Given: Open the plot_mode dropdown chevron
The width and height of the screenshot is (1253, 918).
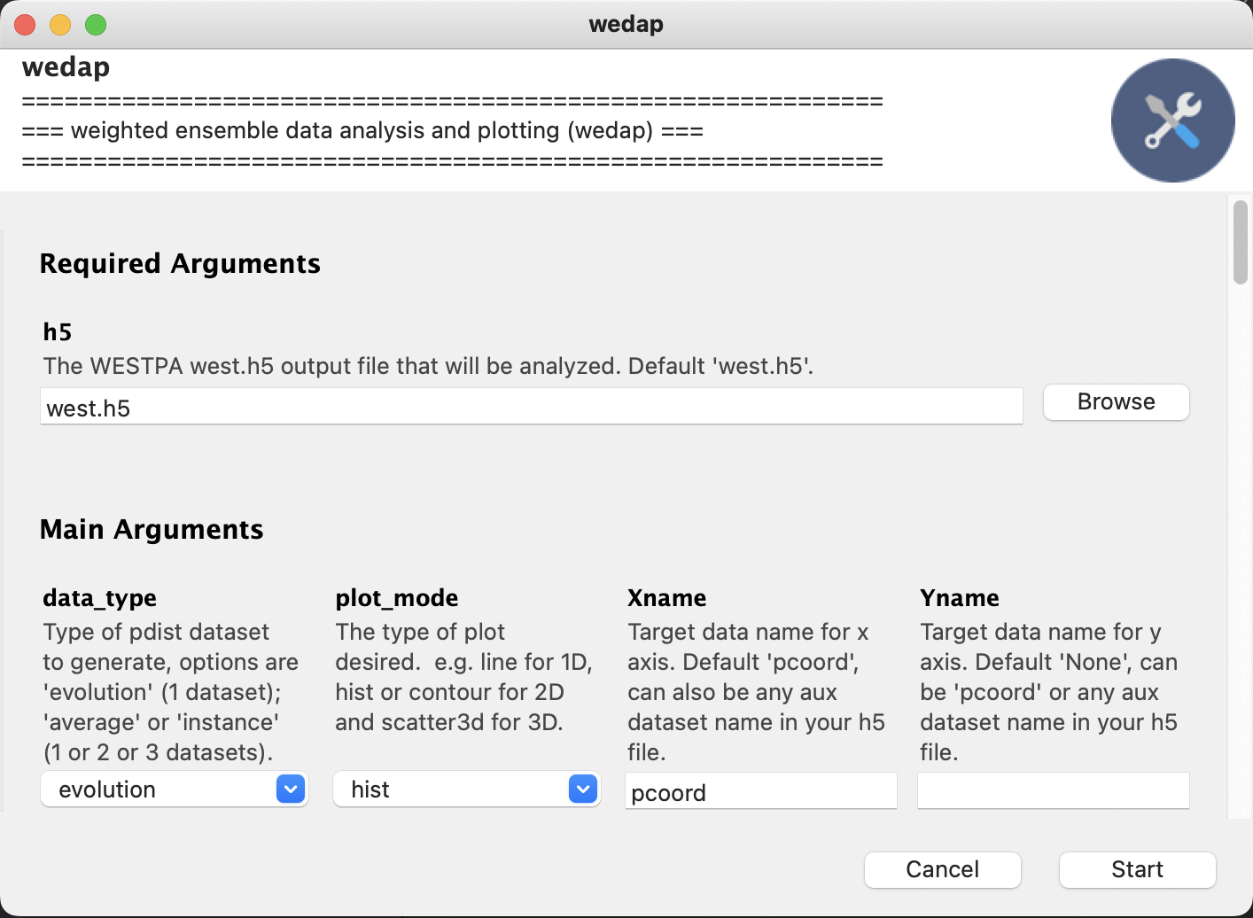Looking at the screenshot, I should [582, 789].
